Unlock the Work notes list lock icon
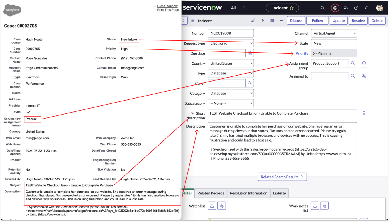The width and height of the screenshot is (389, 222). tap(315, 206)
